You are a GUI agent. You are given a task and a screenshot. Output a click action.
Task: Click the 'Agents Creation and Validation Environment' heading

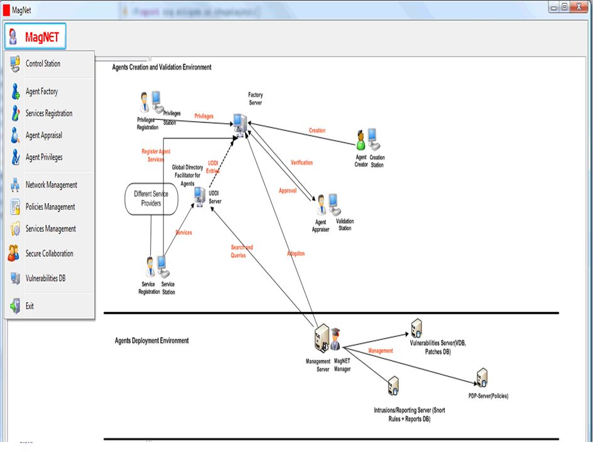(x=161, y=67)
